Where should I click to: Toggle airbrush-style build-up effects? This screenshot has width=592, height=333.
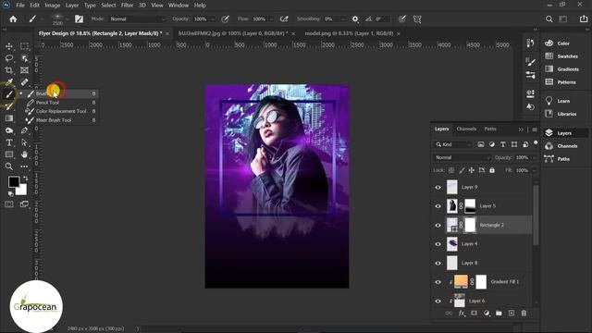tap(284, 18)
